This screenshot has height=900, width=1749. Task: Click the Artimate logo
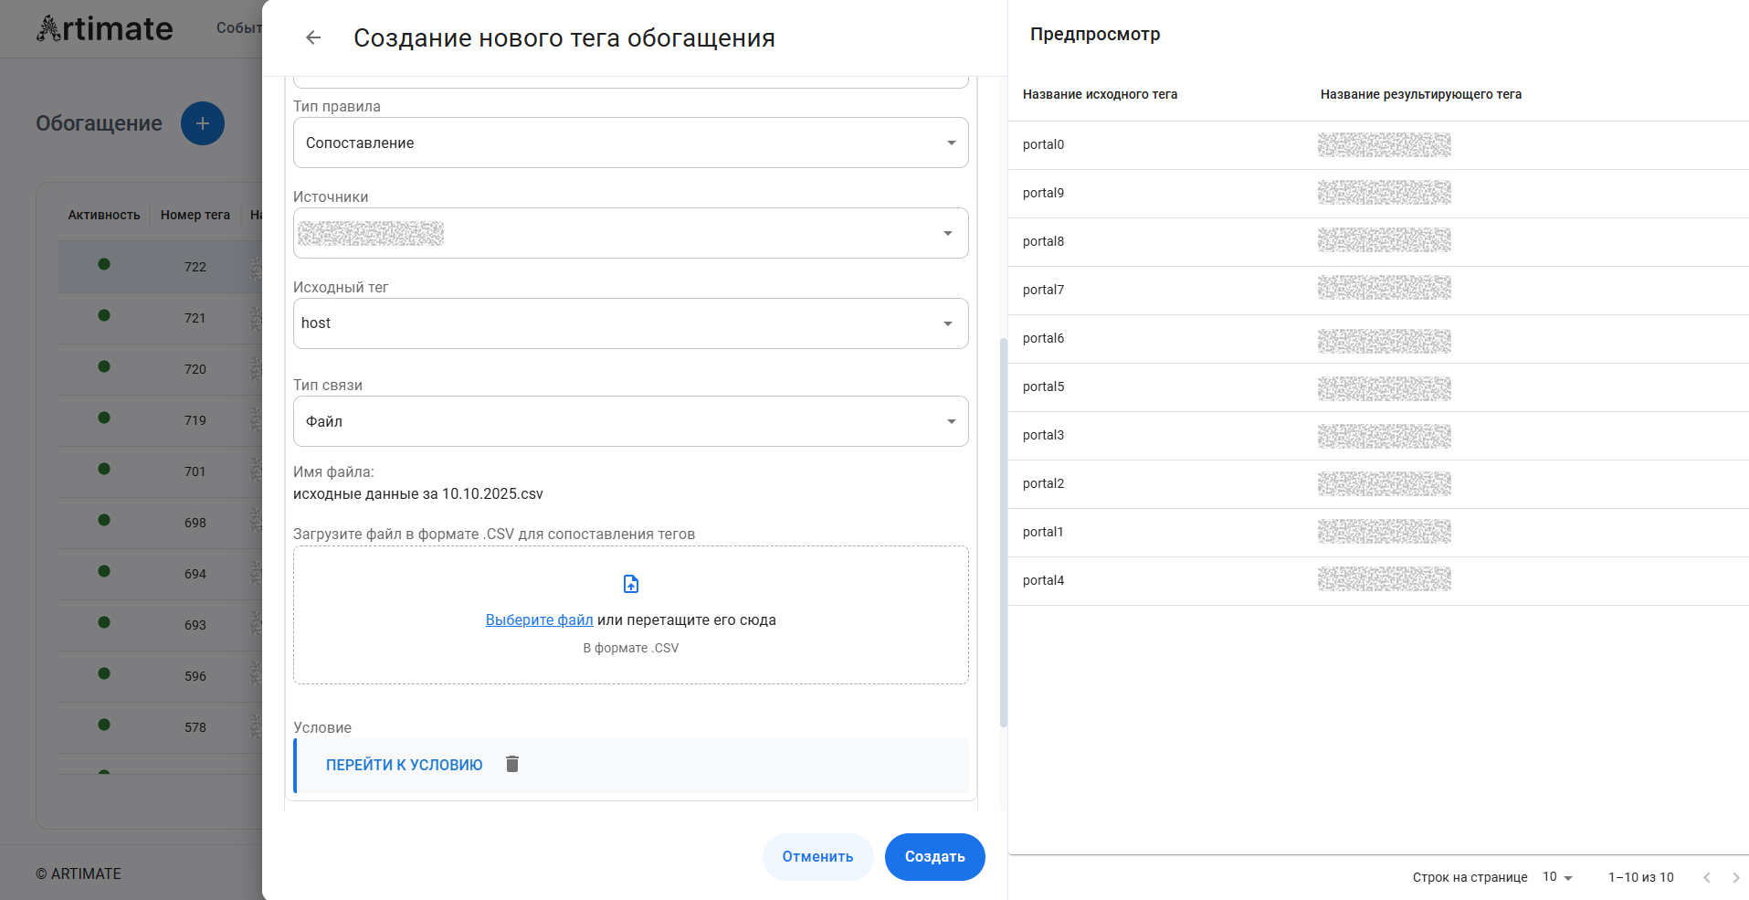point(104,29)
